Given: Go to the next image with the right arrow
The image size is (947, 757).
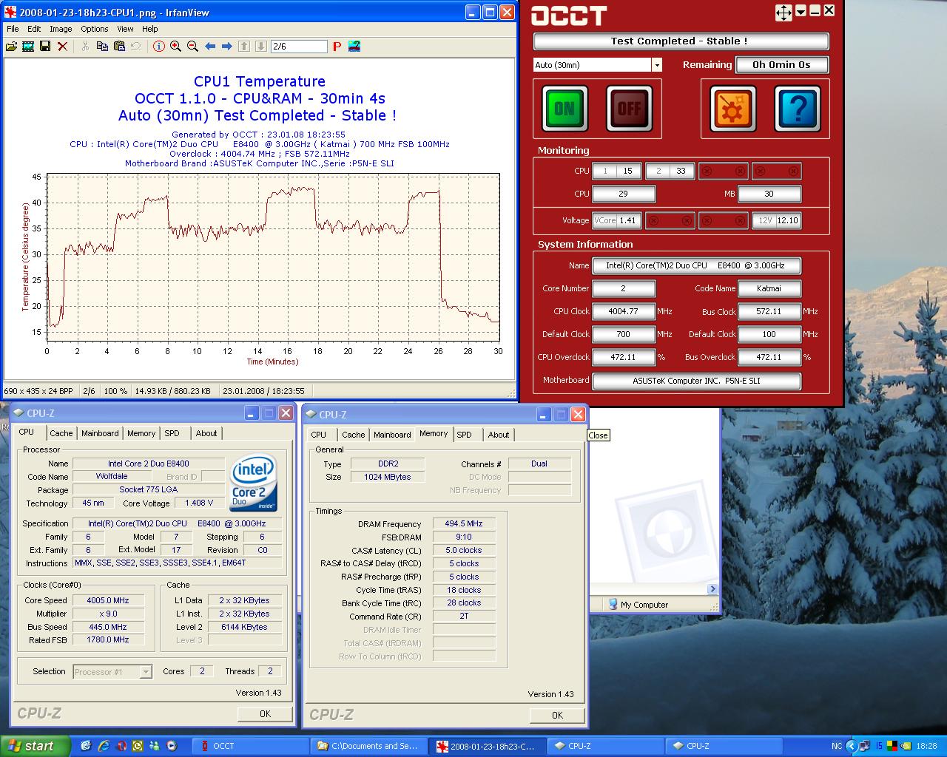Looking at the screenshot, I should point(227,47).
